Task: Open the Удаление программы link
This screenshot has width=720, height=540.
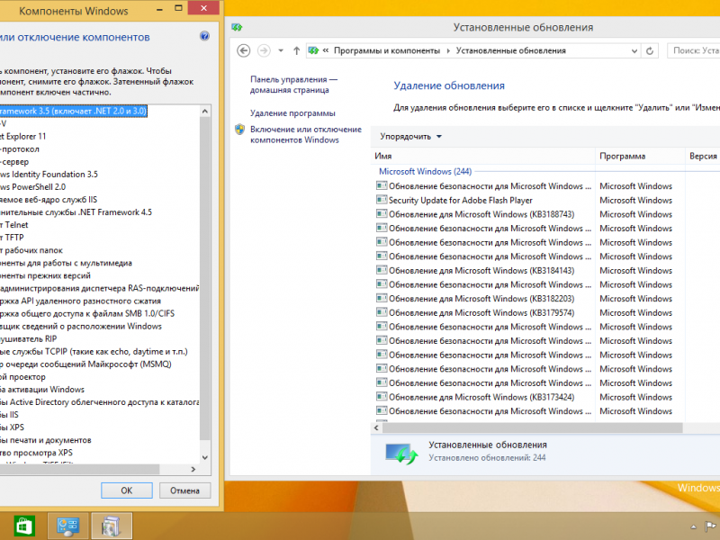Action: (292, 113)
